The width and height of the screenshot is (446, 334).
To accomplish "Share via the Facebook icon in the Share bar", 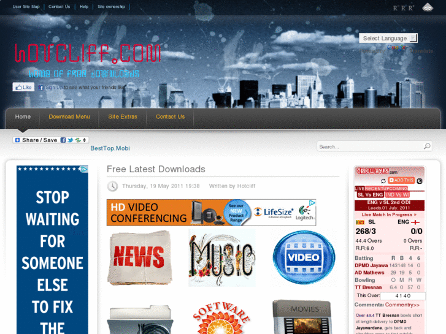I will (x=63, y=140).
